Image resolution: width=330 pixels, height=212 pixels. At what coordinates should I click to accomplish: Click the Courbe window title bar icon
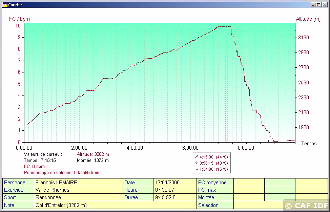click(5, 5)
